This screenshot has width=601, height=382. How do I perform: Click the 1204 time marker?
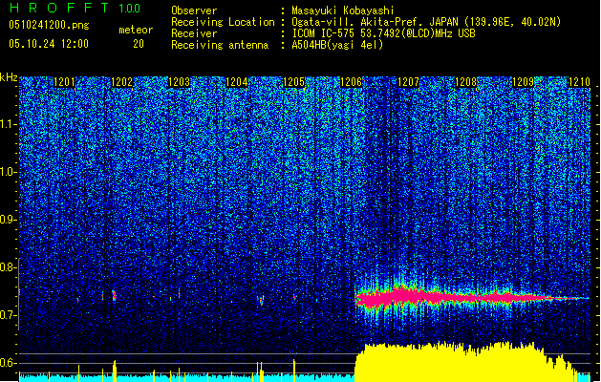(237, 82)
